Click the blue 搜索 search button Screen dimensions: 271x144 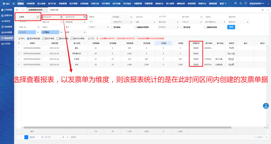231,27
